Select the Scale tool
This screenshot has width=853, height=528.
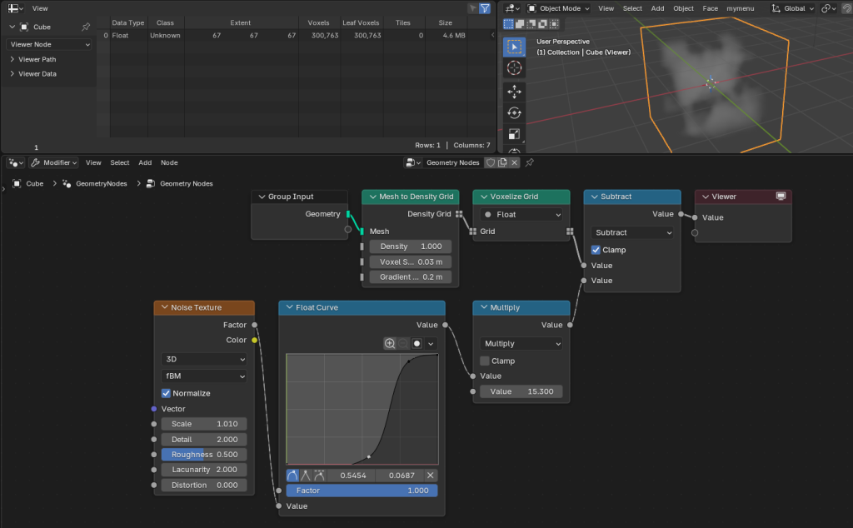(x=514, y=134)
